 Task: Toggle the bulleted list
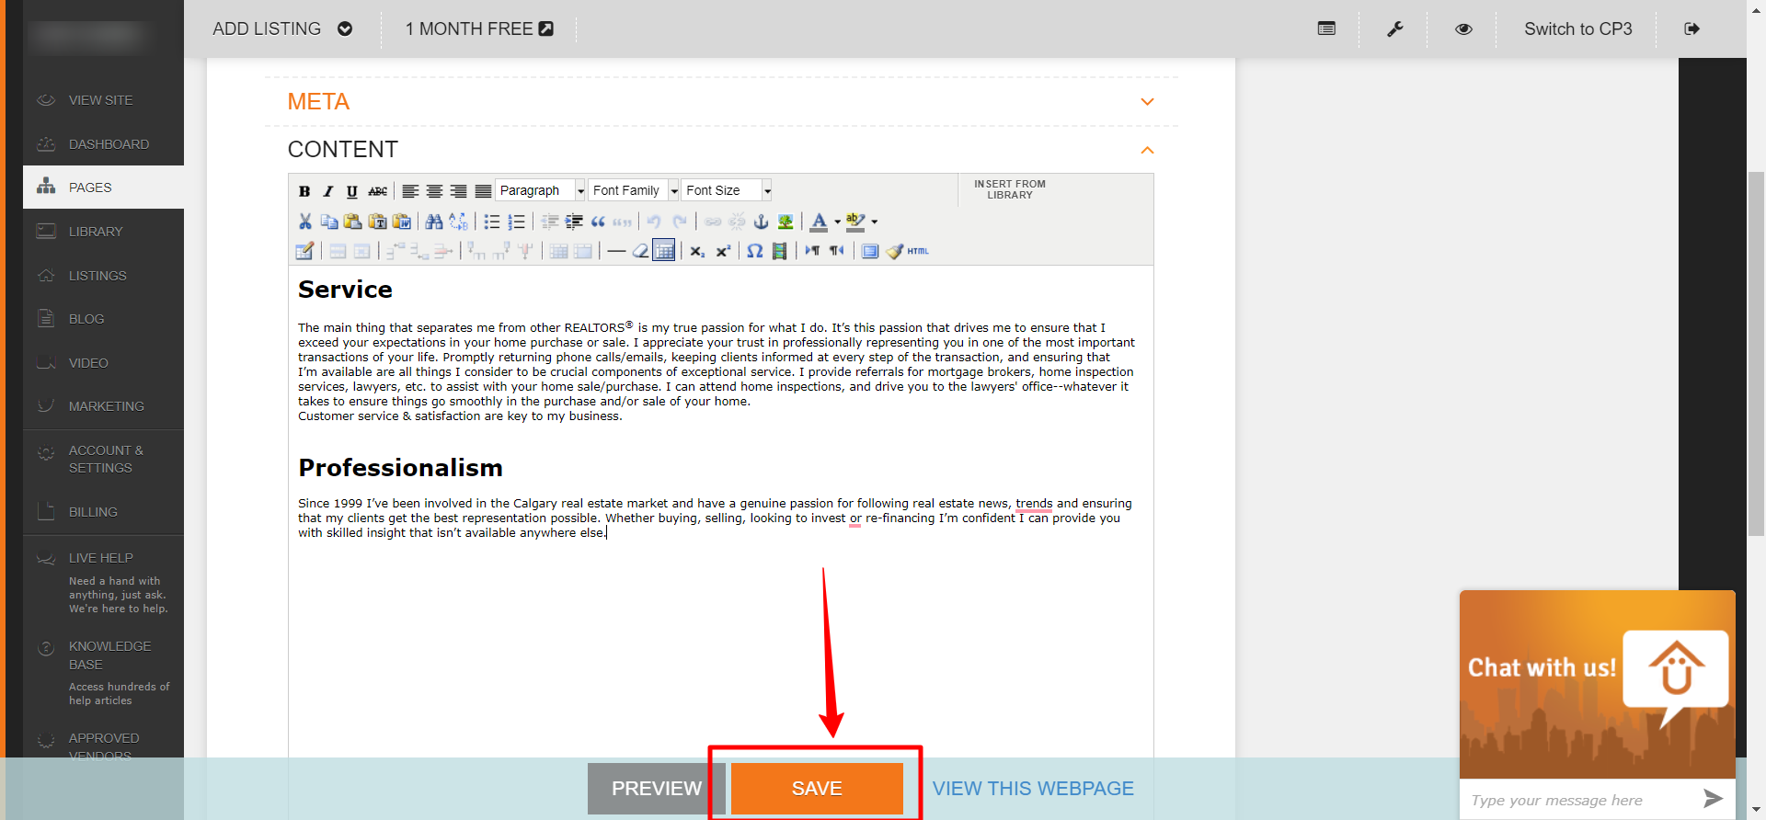point(492,222)
